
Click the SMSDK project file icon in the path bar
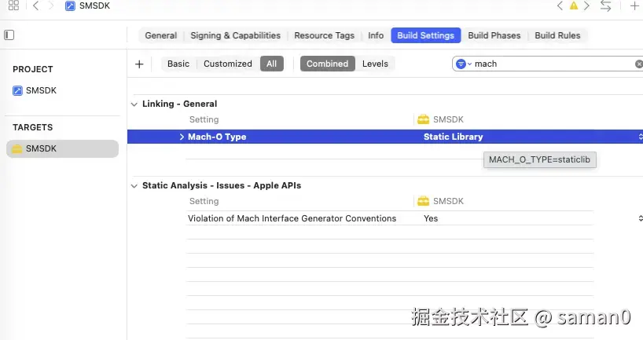coord(70,5)
